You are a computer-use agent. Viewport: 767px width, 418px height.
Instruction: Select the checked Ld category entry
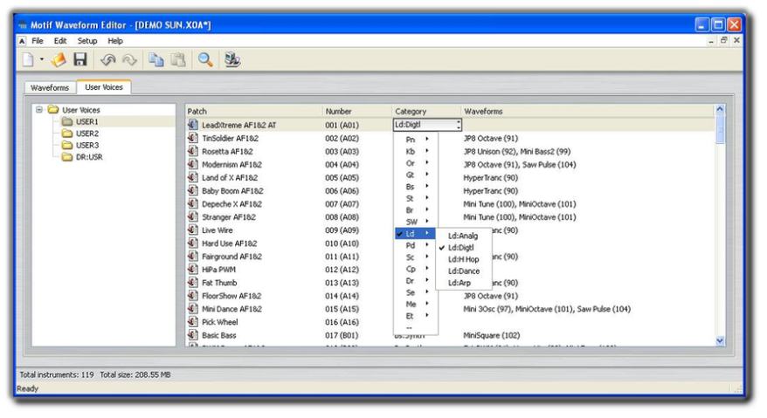[x=415, y=234]
